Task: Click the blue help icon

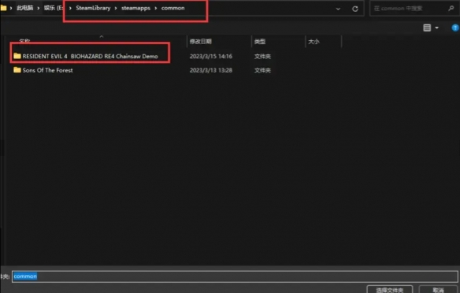Action: click(x=455, y=28)
